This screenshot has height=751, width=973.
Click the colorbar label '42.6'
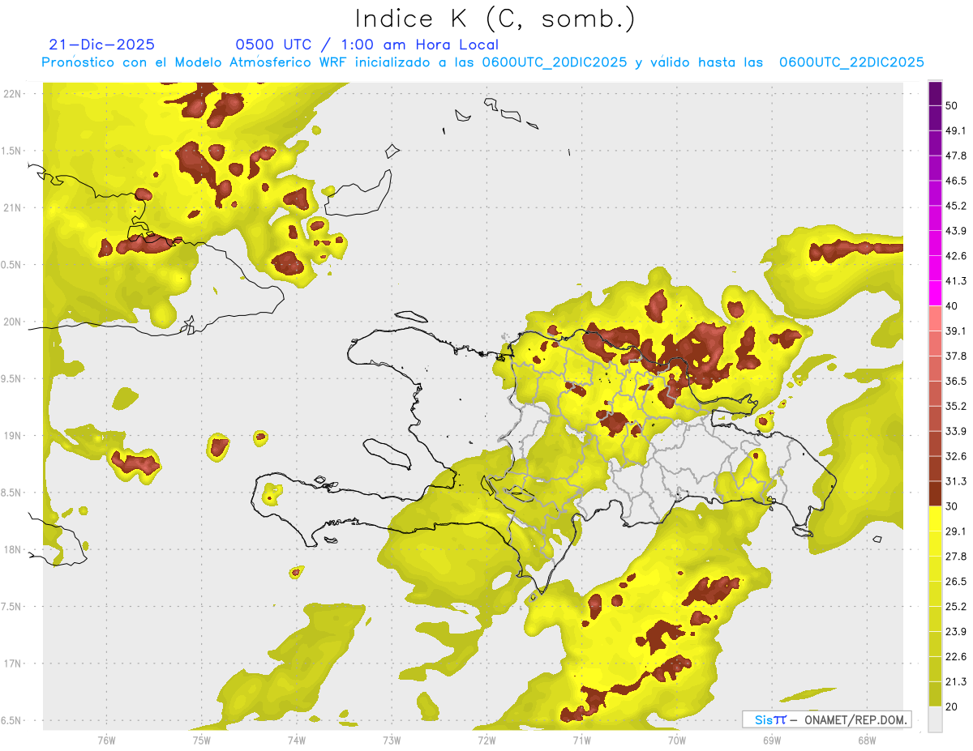[x=955, y=256]
